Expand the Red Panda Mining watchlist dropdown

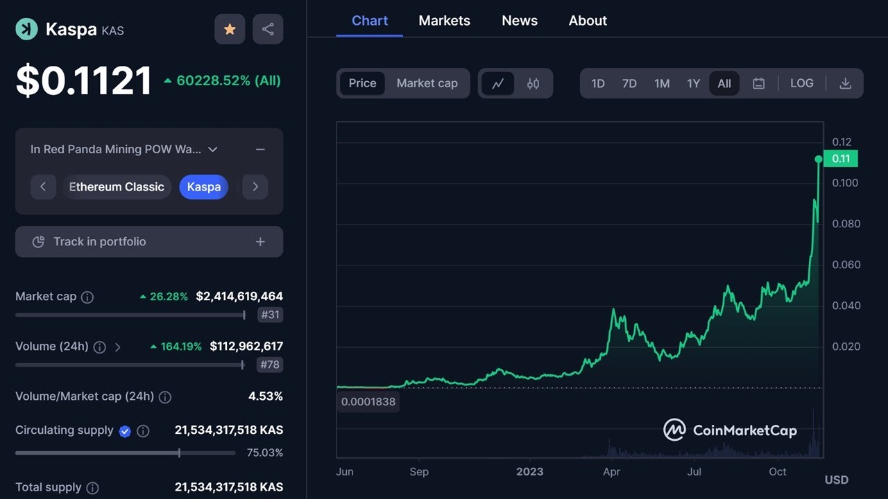click(x=213, y=149)
